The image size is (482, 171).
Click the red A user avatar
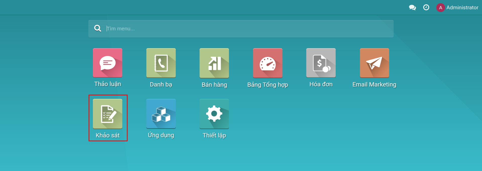coord(441,8)
